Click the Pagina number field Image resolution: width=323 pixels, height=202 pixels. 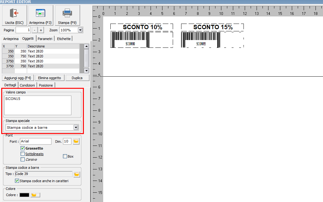(x=23, y=30)
